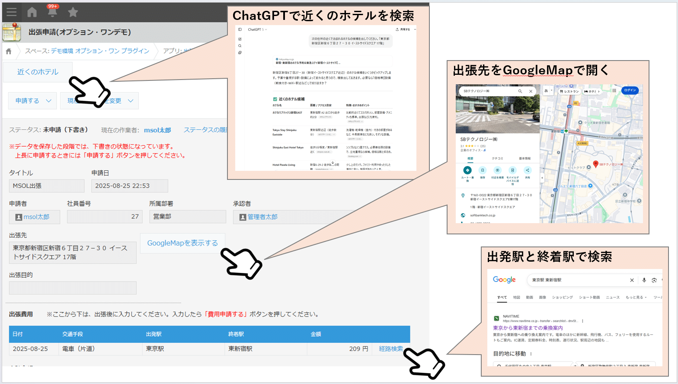Screen dimensions: 678x384
Task: Click the タイトル field MSOL出張
Action: (x=47, y=186)
